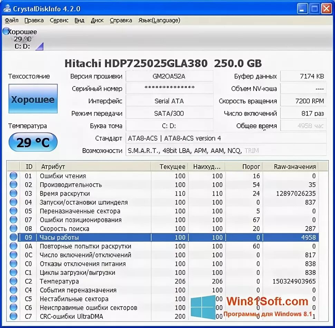The image size is (335, 328).
Task: Click the status icon for C4 События переназначения
Action: tap(13, 290)
